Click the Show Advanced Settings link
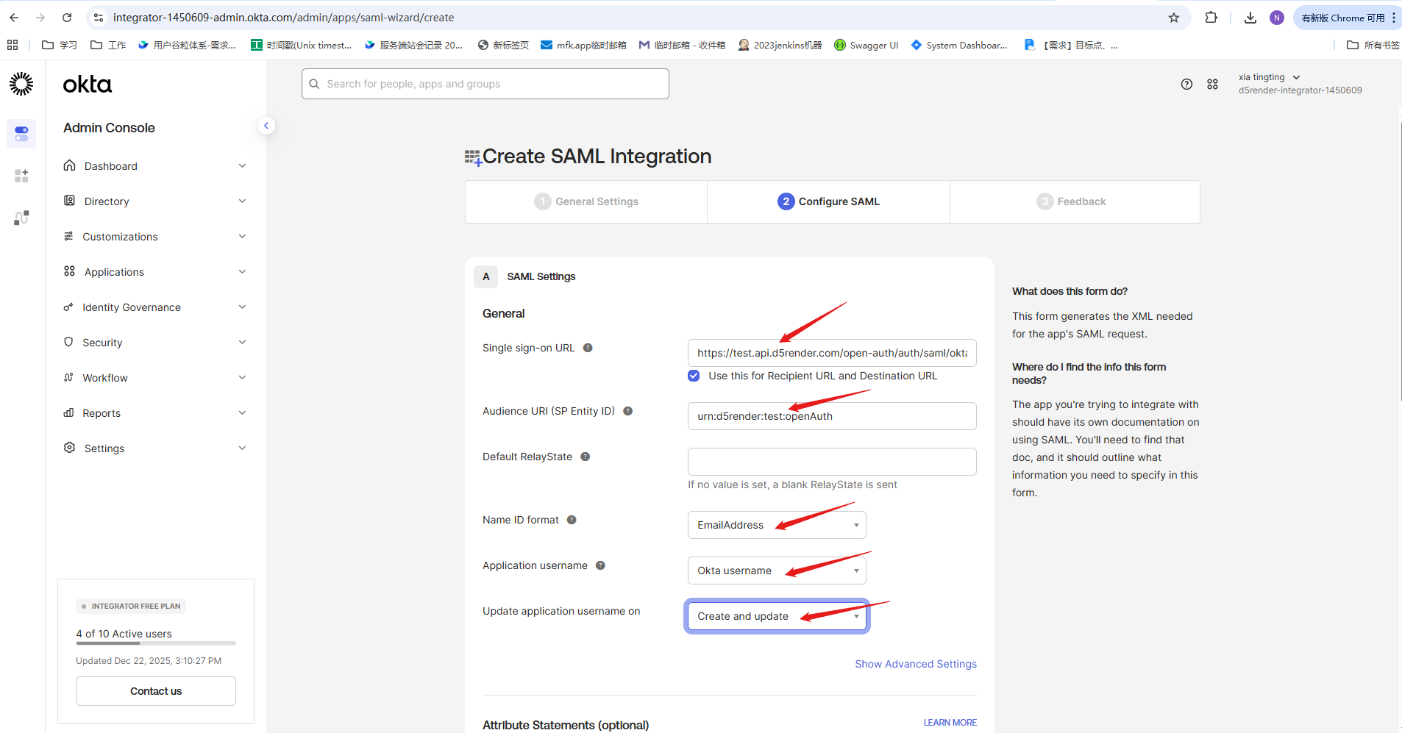The height and width of the screenshot is (733, 1402). click(x=915, y=664)
